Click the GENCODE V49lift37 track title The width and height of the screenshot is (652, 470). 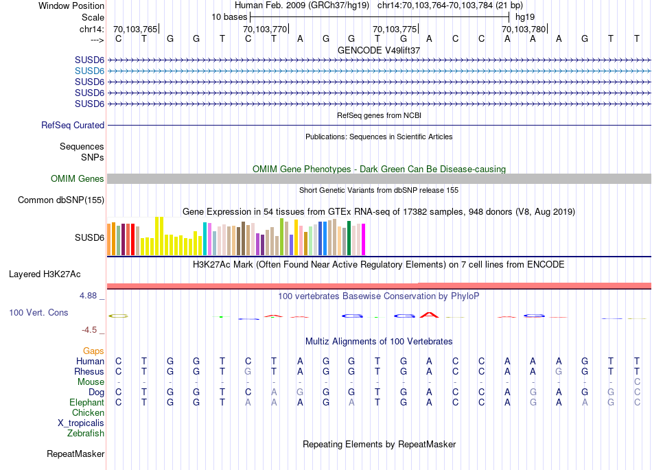click(379, 51)
